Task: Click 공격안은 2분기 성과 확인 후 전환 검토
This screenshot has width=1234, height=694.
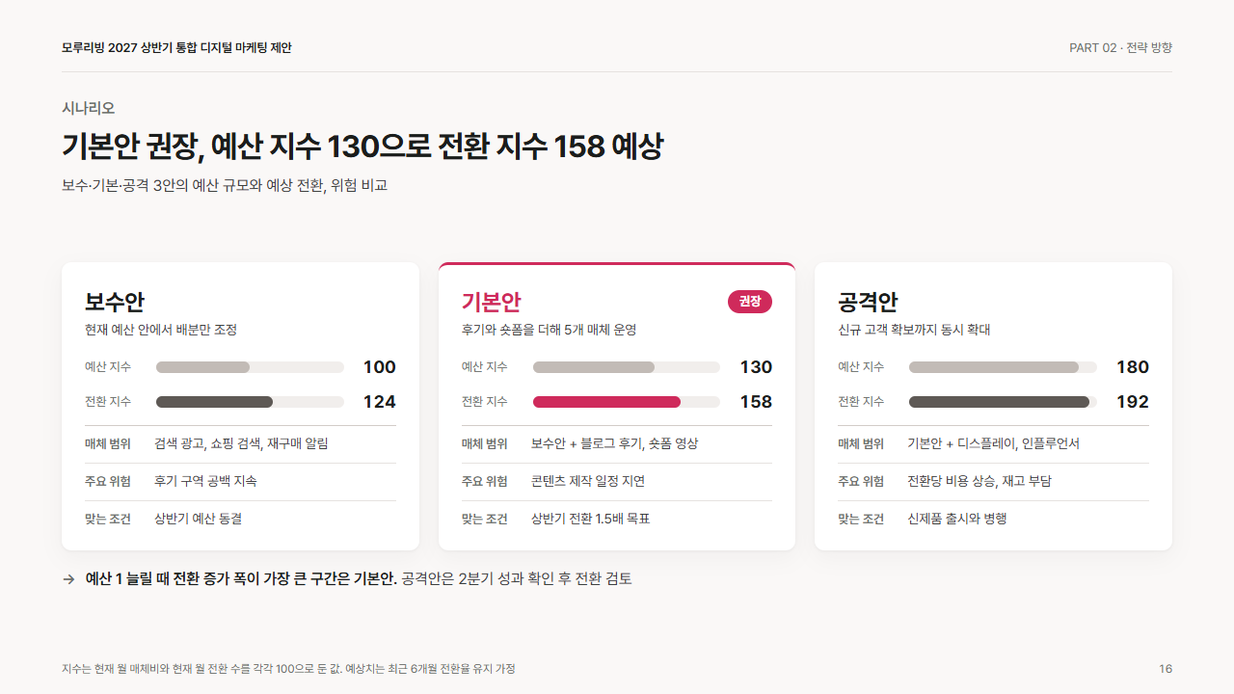Action: (517, 579)
